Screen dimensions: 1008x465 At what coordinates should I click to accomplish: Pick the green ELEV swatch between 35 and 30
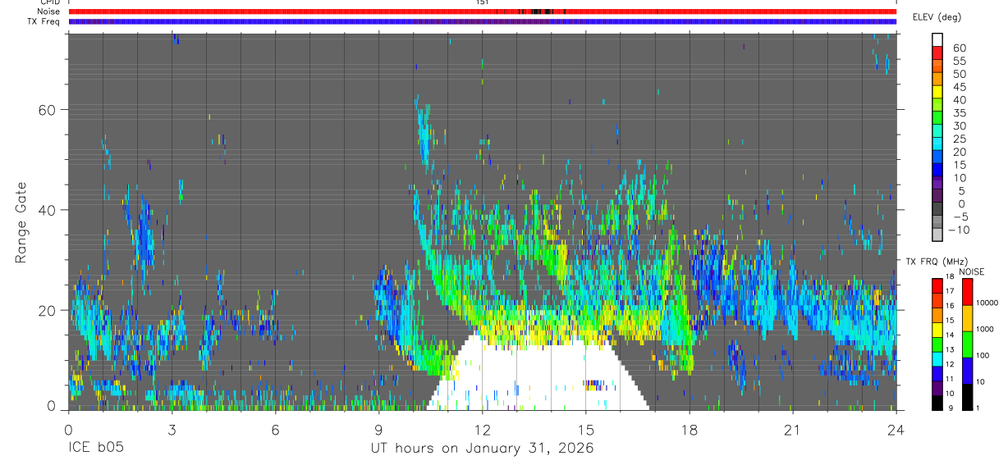click(x=937, y=118)
